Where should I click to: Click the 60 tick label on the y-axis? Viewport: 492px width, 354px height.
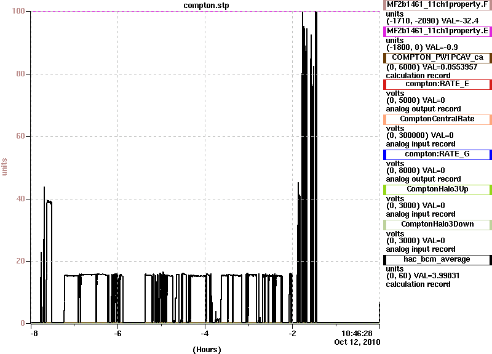(20, 136)
